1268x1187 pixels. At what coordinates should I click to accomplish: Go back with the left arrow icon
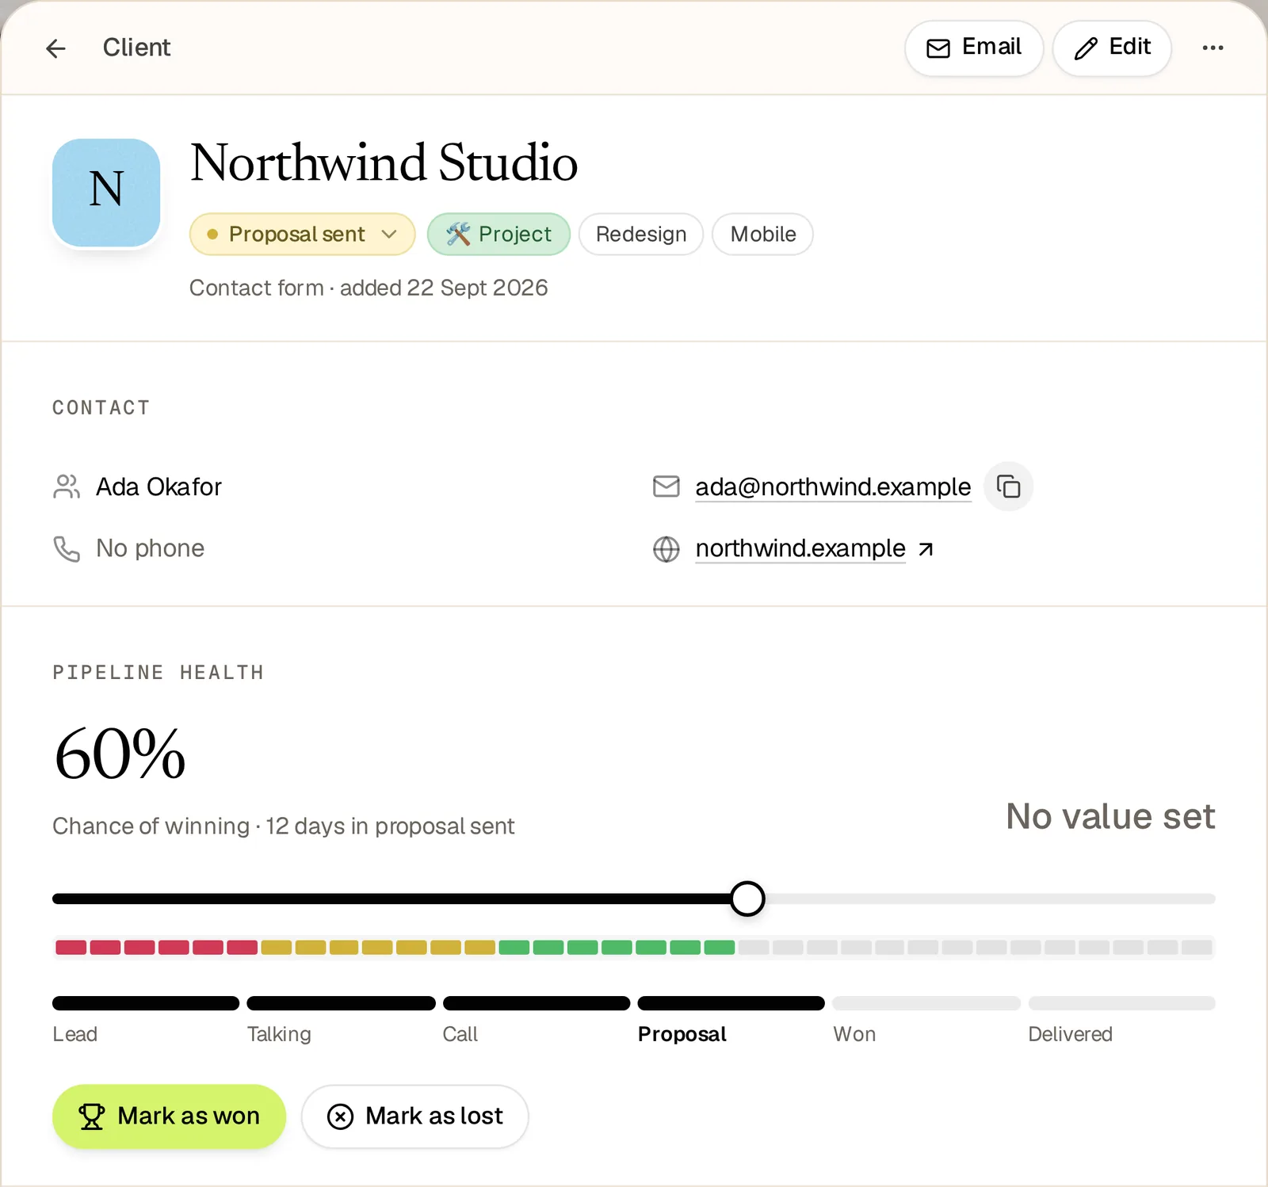point(55,48)
